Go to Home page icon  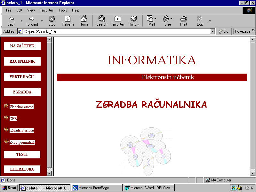point(84,19)
